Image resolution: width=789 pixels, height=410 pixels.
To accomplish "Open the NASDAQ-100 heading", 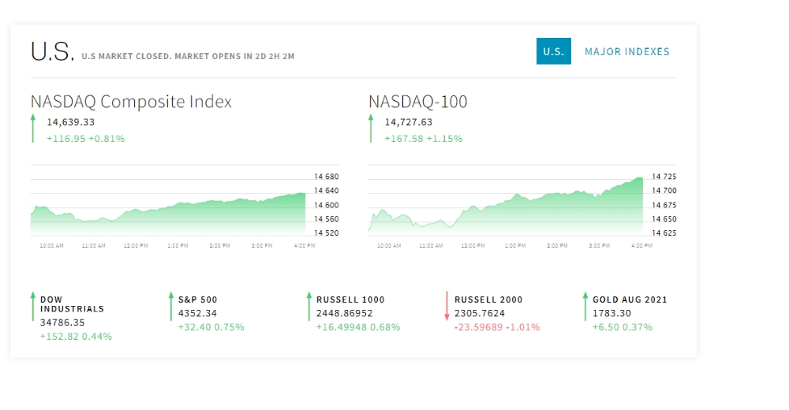I will click(x=417, y=102).
